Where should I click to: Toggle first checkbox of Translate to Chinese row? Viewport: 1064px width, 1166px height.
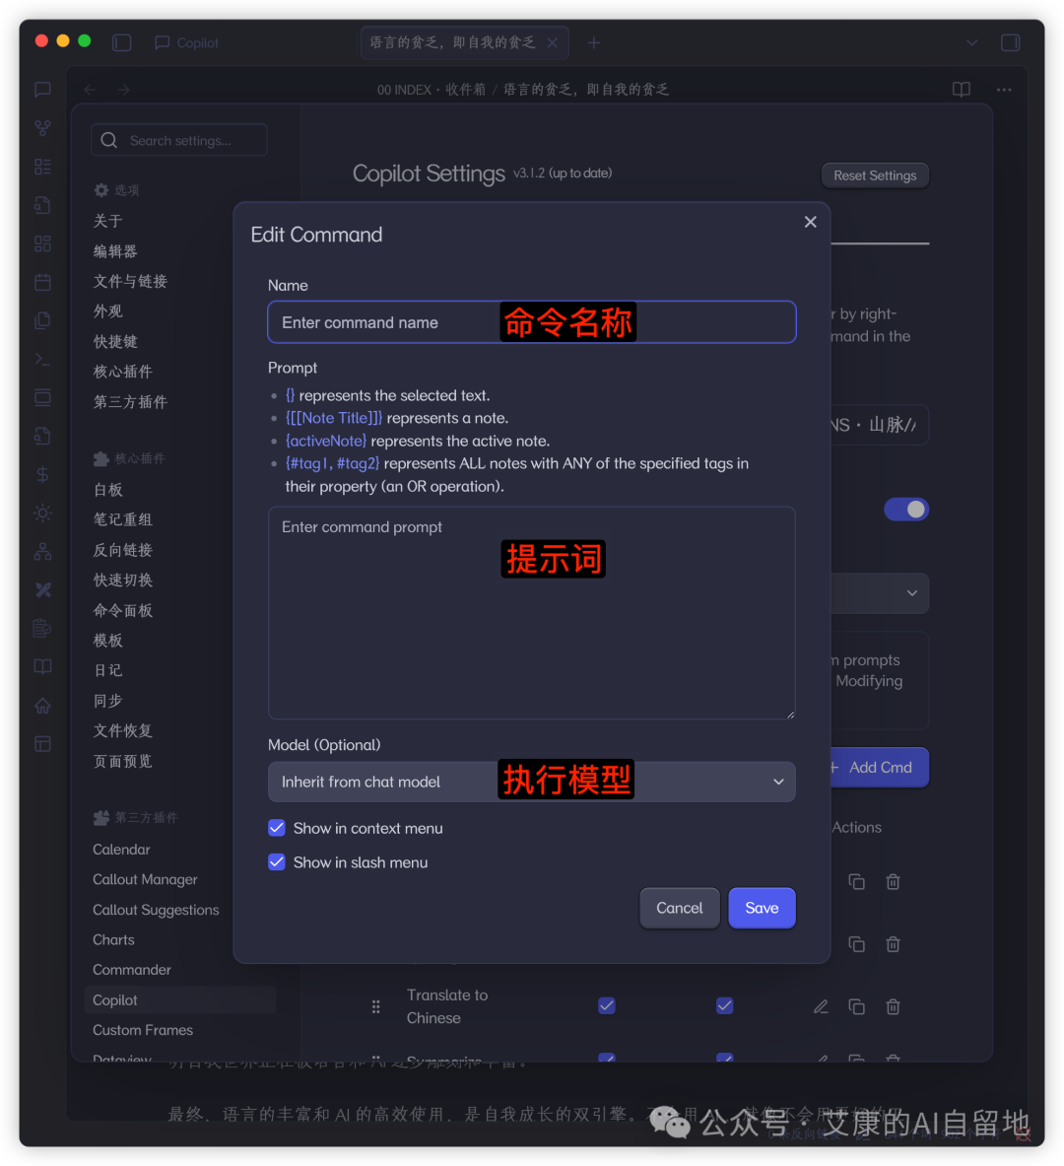[x=607, y=1006]
